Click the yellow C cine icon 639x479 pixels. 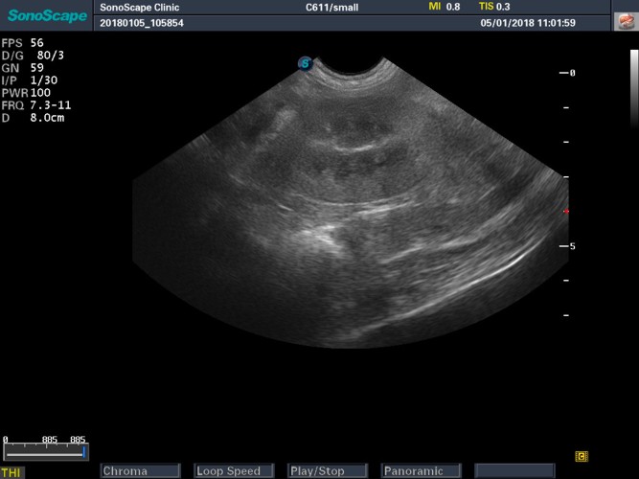[582, 456]
